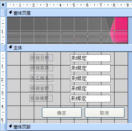This screenshot has width=132, height=131.
Task: Click the unbound text box next to 报销日期
Action: click(x=90, y=58)
